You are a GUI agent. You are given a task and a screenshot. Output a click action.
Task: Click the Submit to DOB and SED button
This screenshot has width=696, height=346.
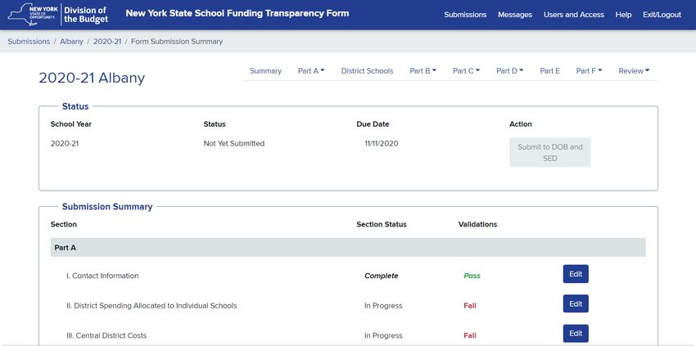(550, 153)
